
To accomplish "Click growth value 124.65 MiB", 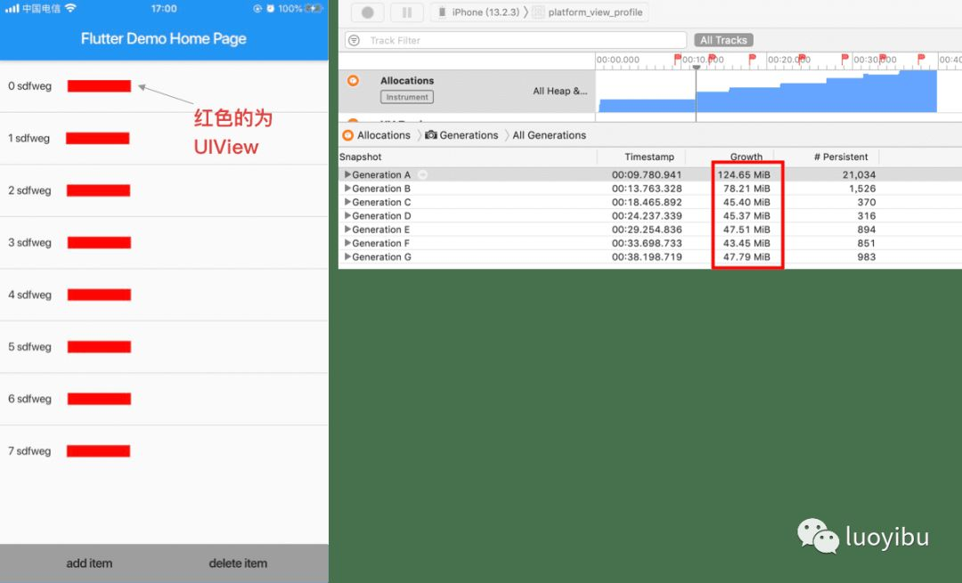I will click(744, 174).
